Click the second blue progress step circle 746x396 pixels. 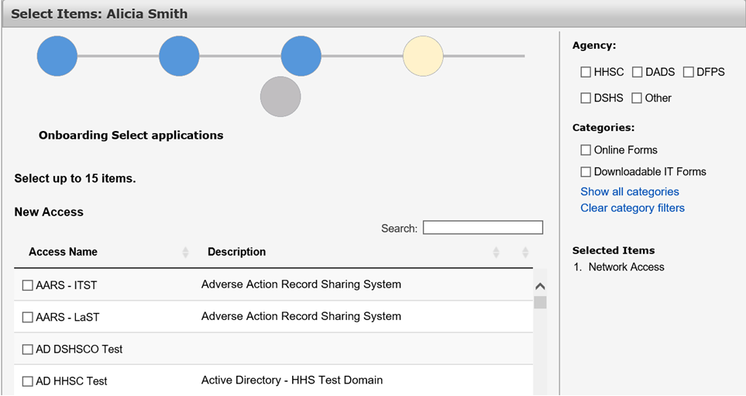179,56
